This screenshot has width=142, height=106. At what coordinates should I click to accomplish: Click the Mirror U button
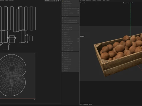coord(70,32)
